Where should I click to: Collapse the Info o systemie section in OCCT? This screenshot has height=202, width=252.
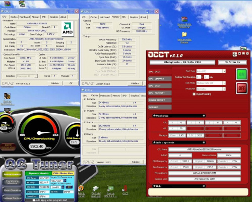click(204, 142)
